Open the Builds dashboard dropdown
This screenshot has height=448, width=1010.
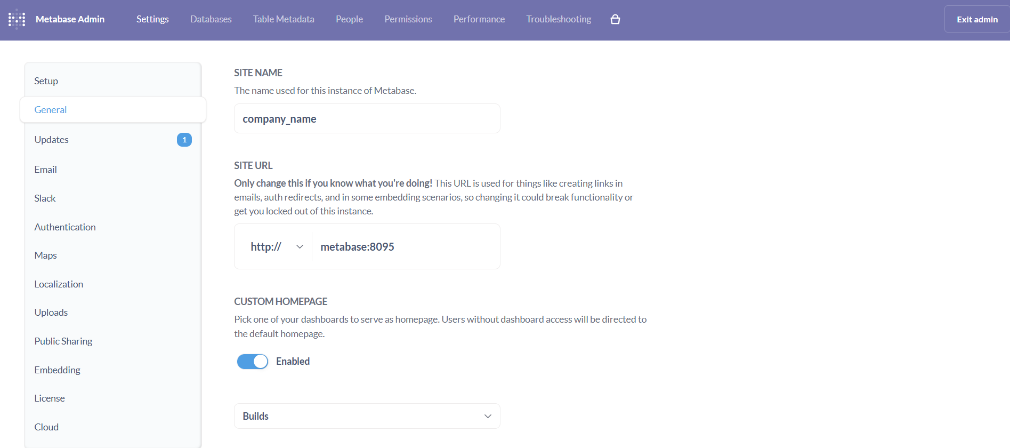click(367, 416)
